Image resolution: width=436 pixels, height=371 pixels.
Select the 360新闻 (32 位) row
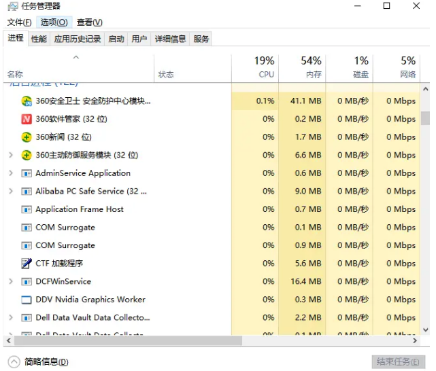click(x=212, y=137)
